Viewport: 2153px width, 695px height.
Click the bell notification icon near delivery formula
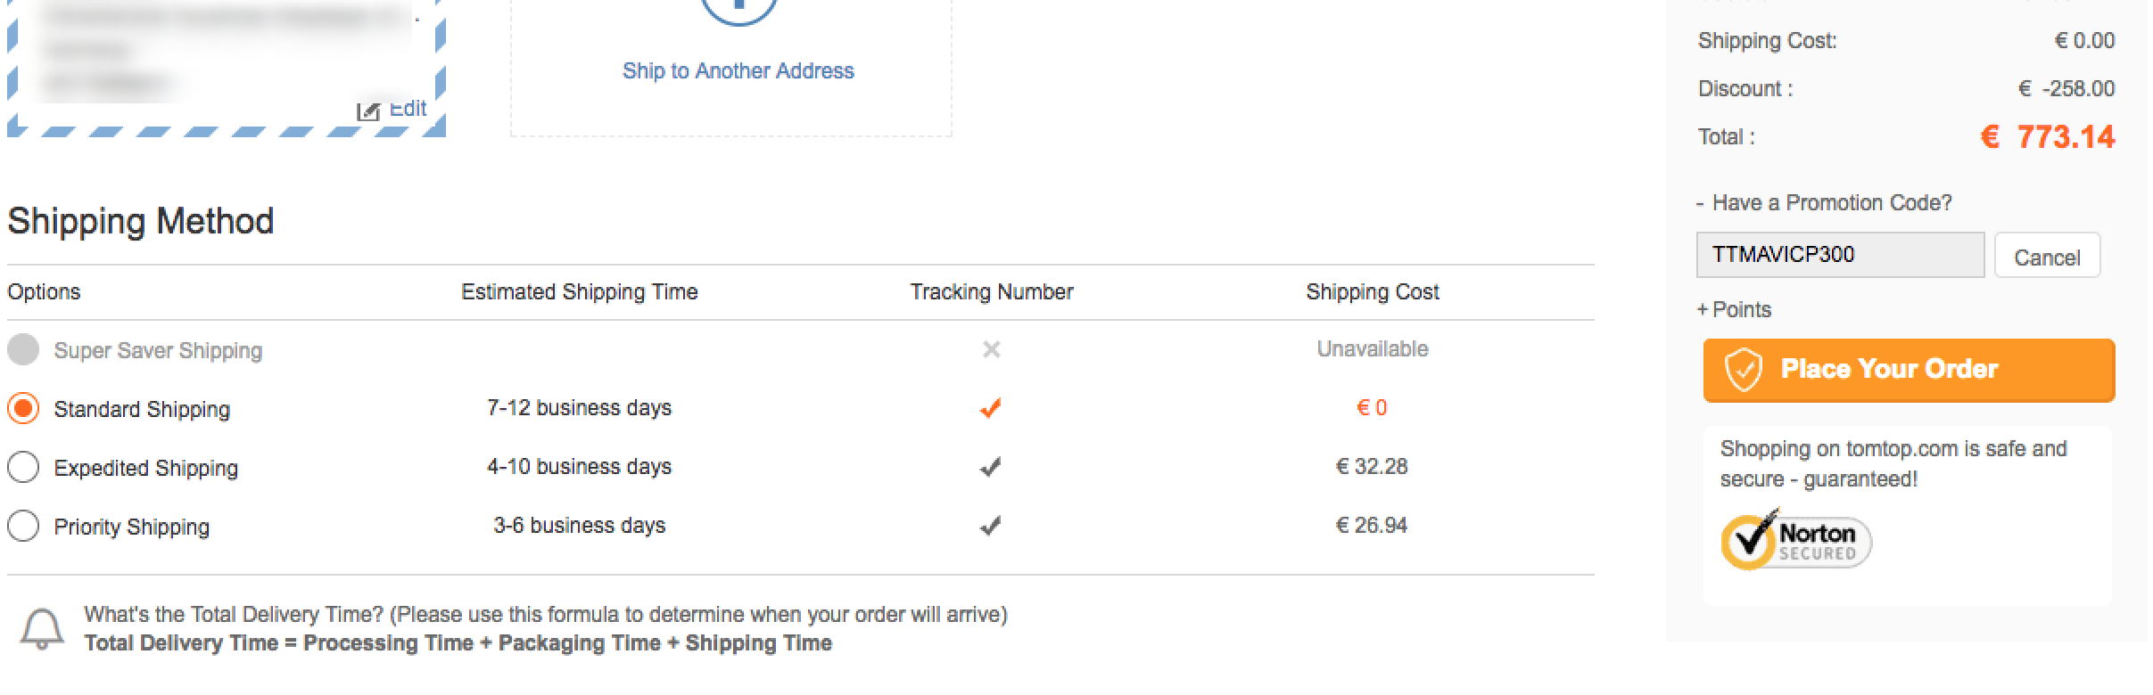(42, 629)
